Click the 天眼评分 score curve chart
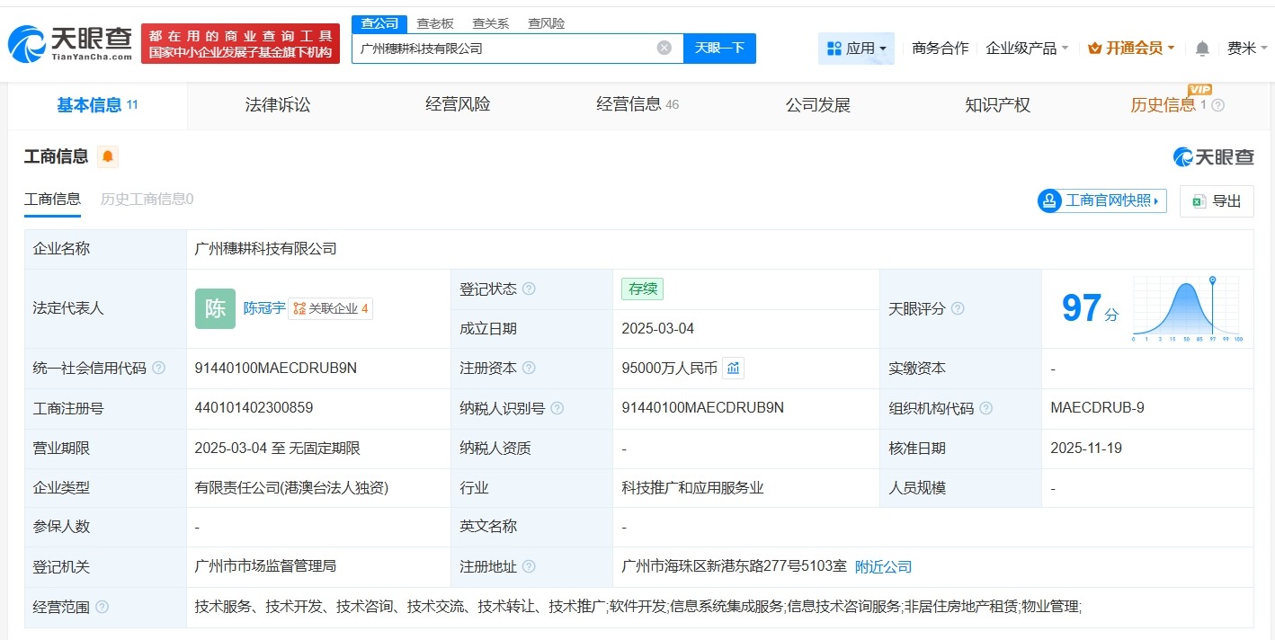The width and height of the screenshot is (1275, 640). [x=1185, y=308]
